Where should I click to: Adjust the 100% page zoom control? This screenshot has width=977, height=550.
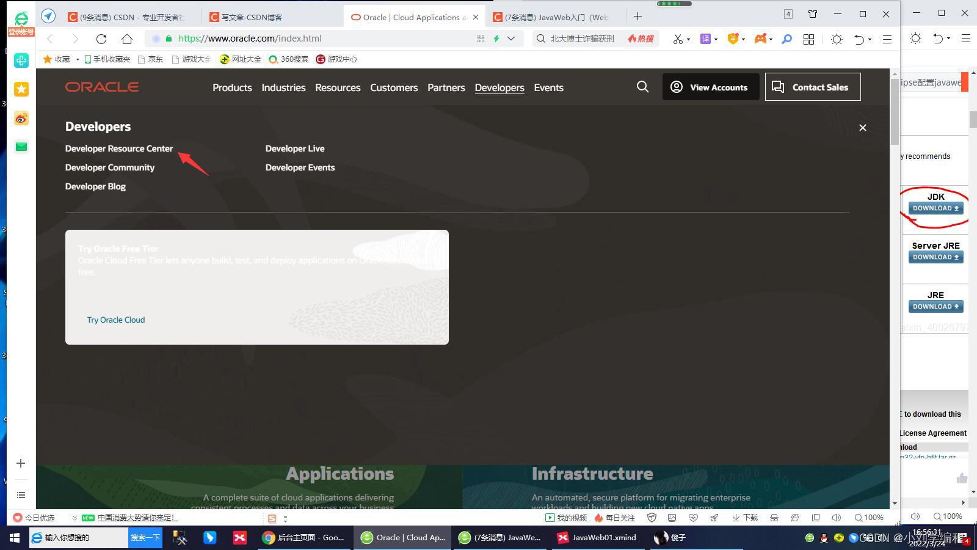coord(870,517)
